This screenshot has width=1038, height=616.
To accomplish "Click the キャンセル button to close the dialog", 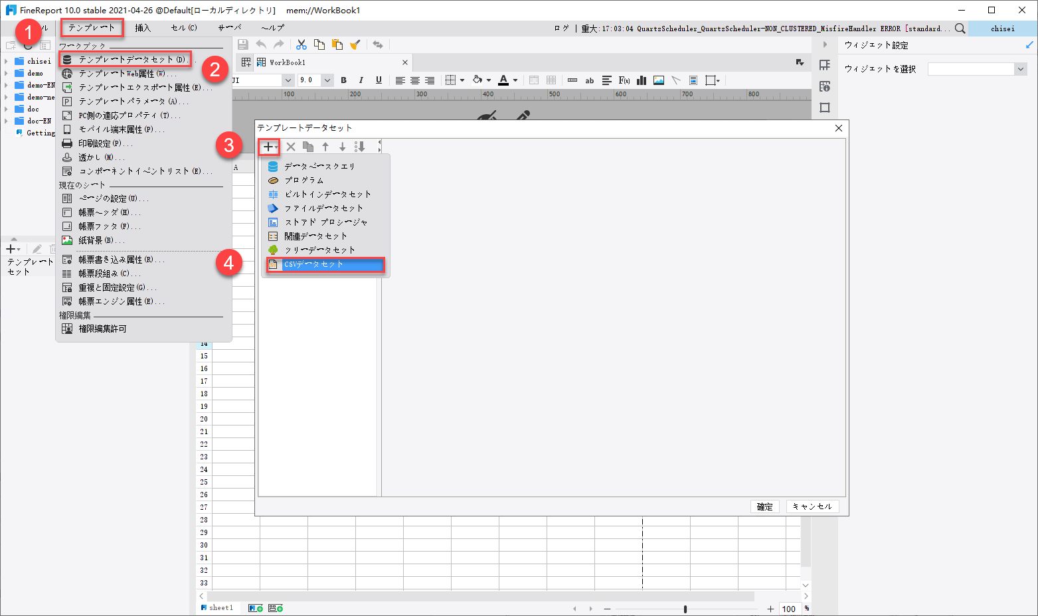I will tap(812, 506).
